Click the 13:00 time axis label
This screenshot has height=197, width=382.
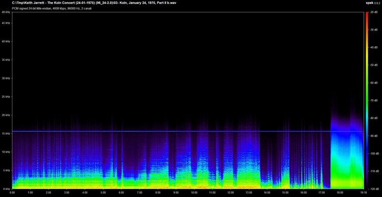point(249,192)
